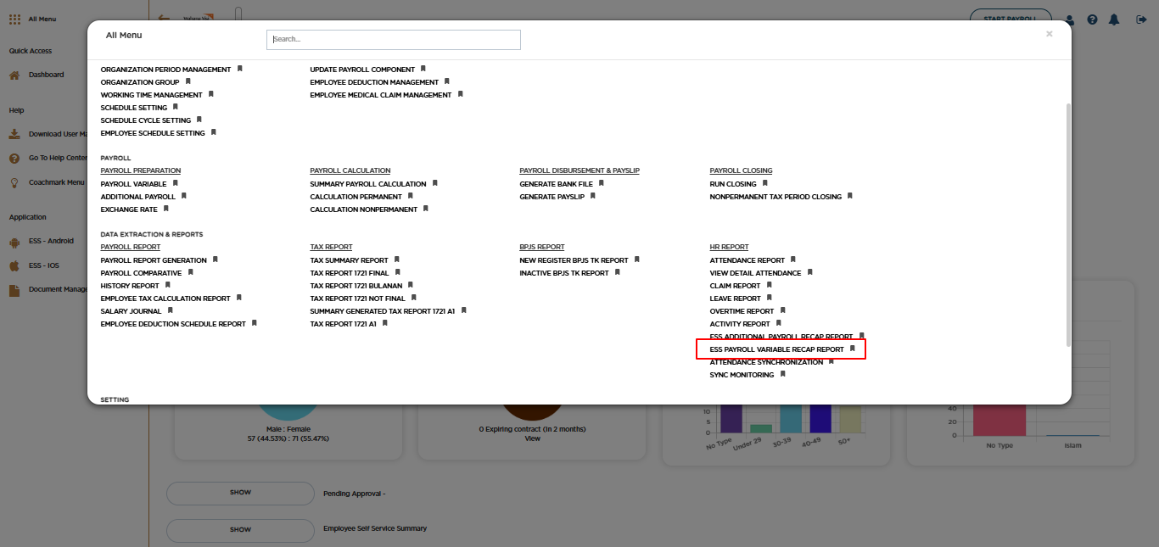This screenshot has height=547, width=1159.
Task: Bookmark icon next to History Report
Action: pos(168,285)
